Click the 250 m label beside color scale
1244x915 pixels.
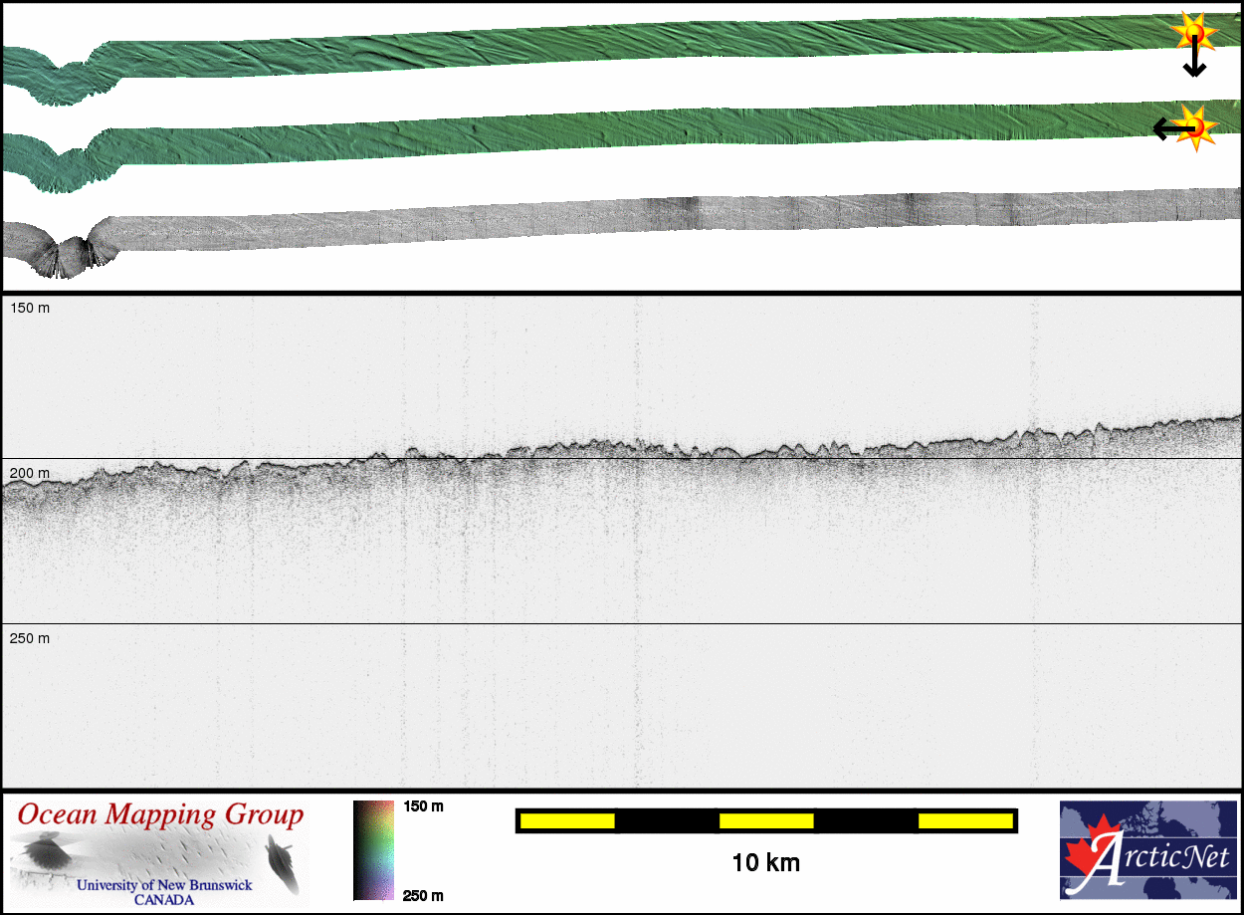423,895
